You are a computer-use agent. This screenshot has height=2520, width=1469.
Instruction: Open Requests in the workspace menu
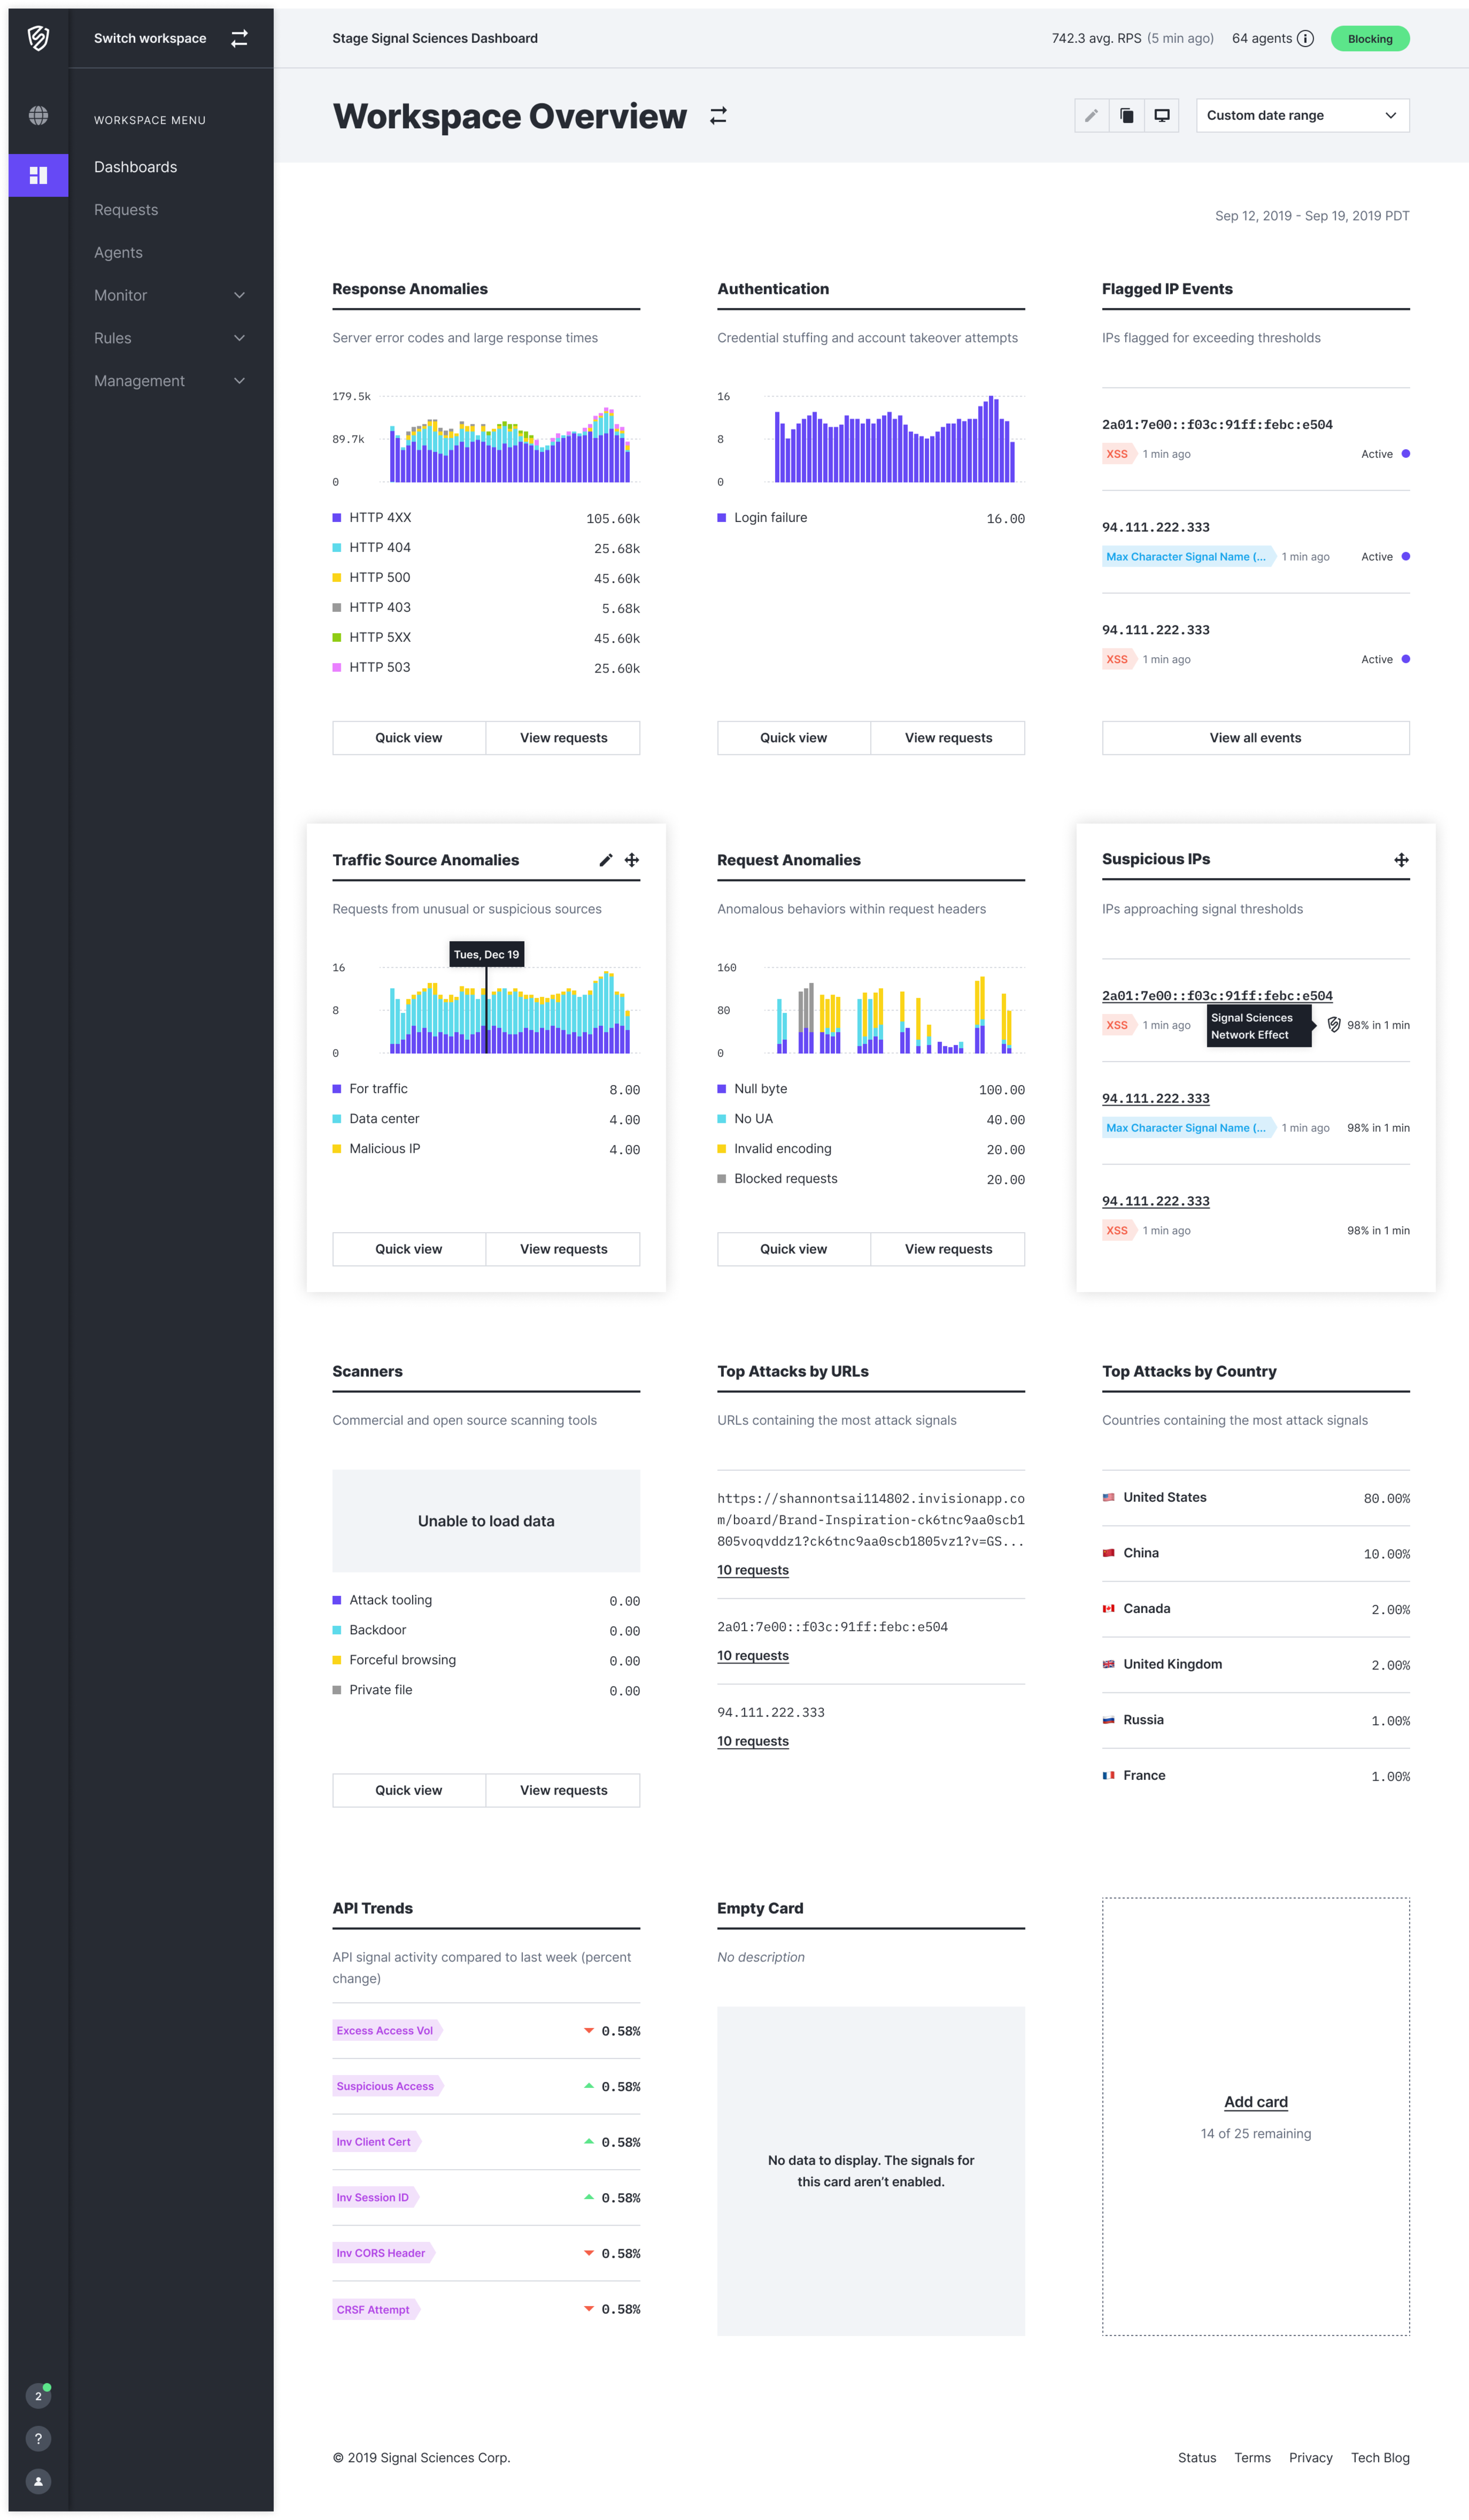tap(126, 210)
